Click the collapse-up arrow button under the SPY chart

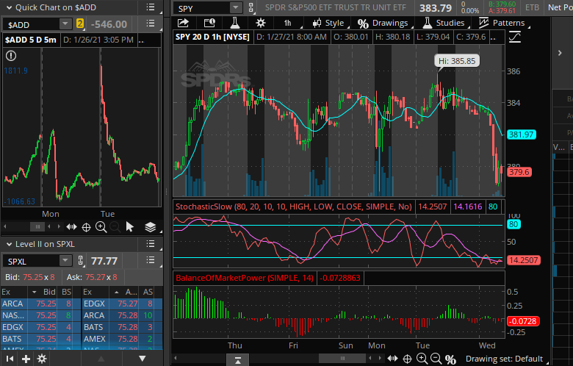(237, 360)
